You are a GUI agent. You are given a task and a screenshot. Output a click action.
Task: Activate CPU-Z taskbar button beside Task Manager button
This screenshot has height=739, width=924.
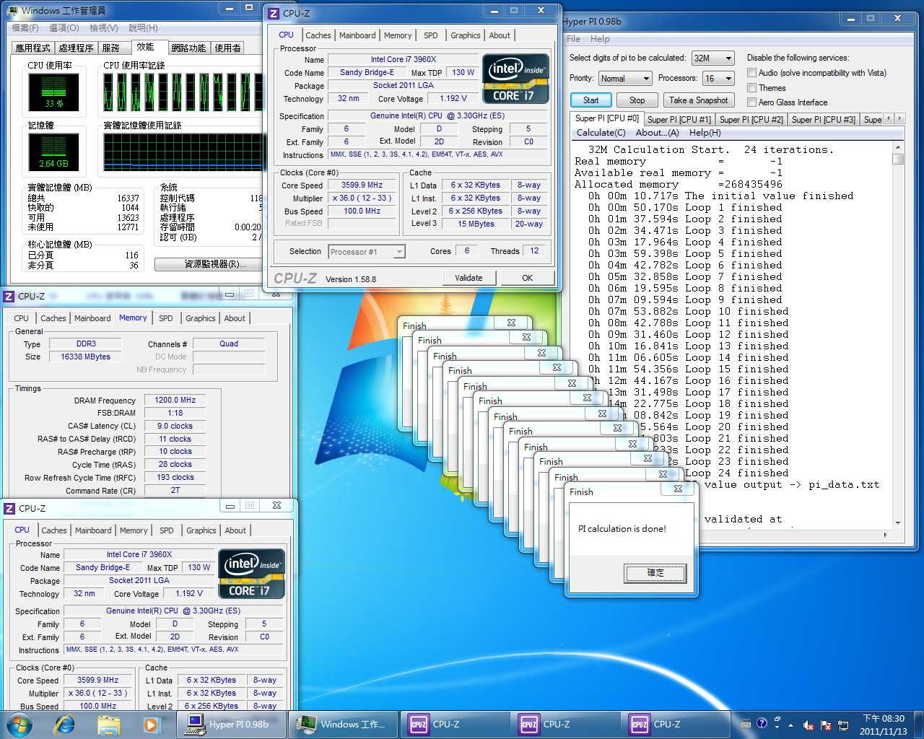pyautogui.click(x=456, y=724)
